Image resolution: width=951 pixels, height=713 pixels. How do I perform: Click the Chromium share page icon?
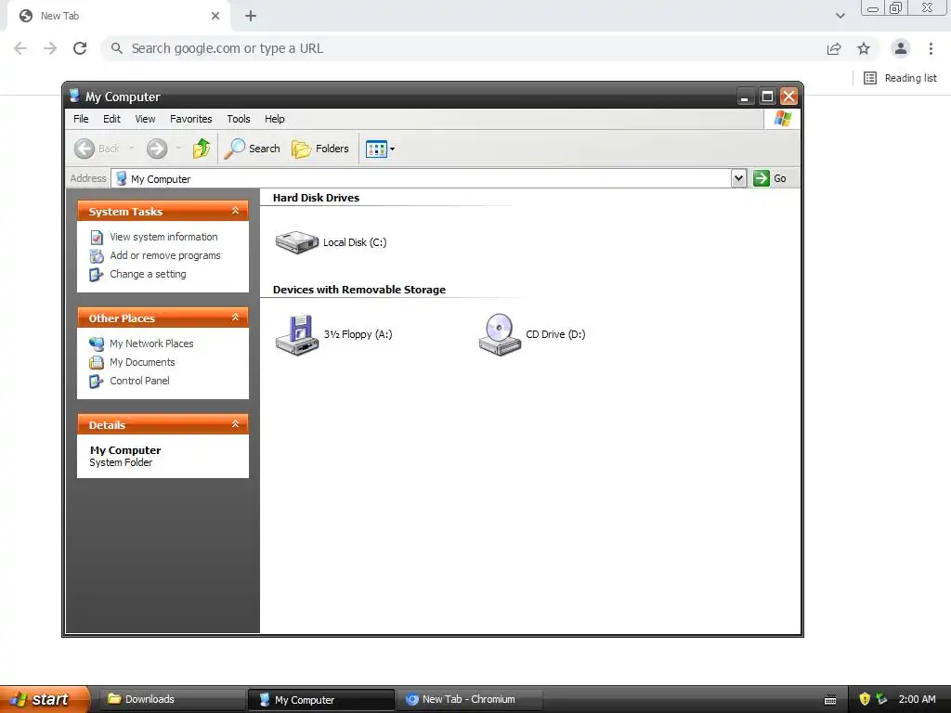tap(834, 48)
